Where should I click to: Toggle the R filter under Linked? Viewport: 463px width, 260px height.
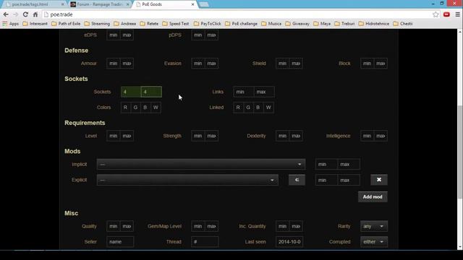238,108
